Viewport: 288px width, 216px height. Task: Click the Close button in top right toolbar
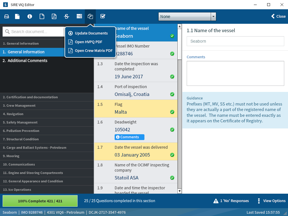pyautogui.click(x=278, y=16)
